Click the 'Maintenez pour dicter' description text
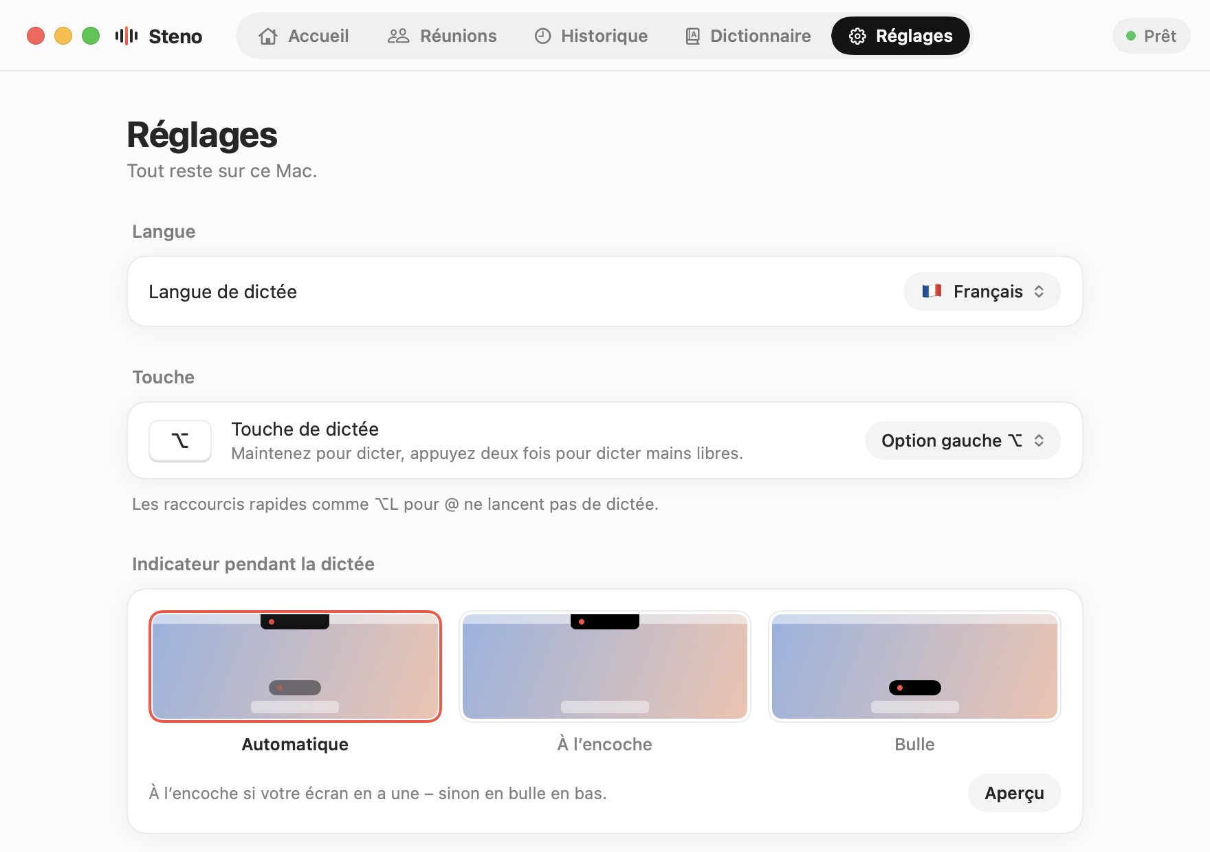The height and width of the screenshot is (852, 1210). coord(487,453)
